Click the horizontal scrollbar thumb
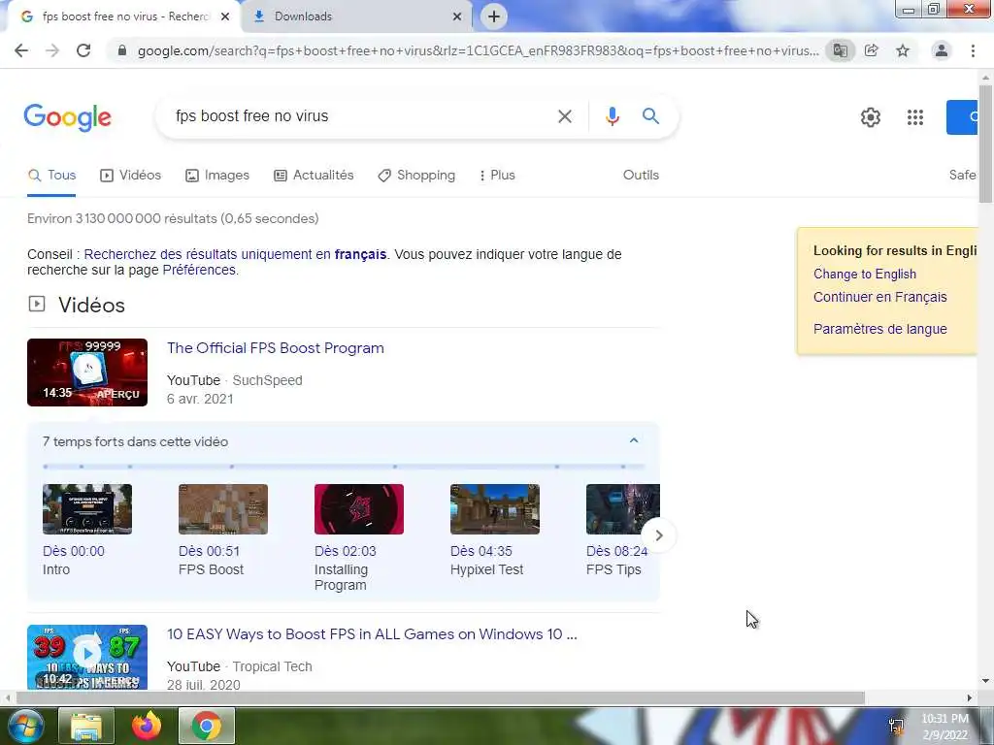994x745 pixels. [440, 698]
